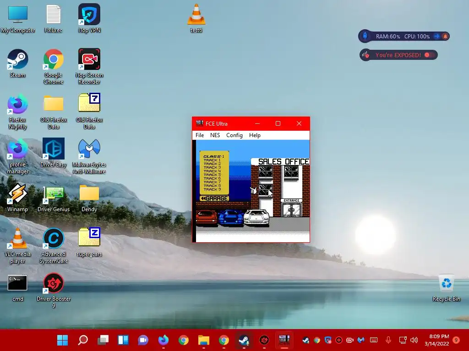Select the Firefox Nightly desktop shortcut
The width and height of the screenshot is (469, 351).
coord(18,112)
